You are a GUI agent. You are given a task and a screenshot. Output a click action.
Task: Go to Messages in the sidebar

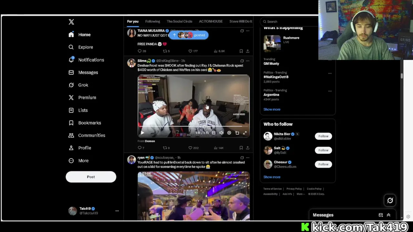[x=83, y=72]
